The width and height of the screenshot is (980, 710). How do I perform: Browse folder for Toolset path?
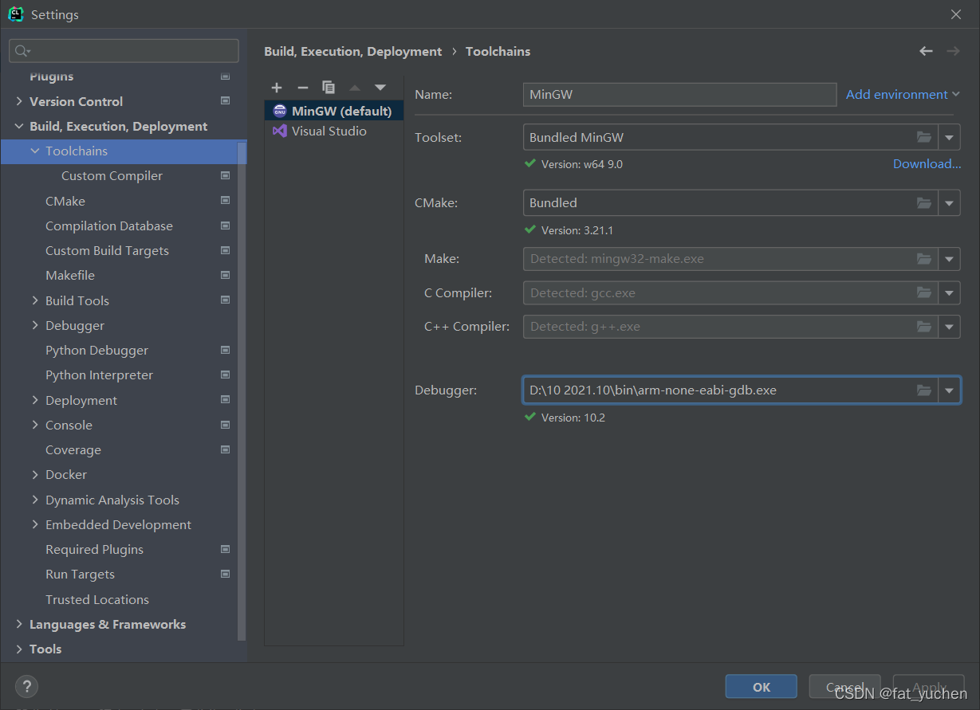(924, 137)
